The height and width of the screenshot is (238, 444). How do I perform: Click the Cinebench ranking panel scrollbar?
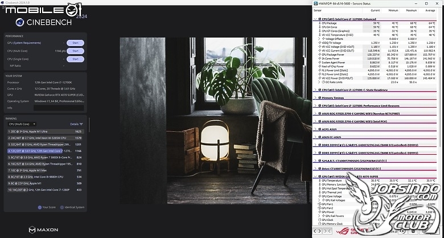click(89, 125)
